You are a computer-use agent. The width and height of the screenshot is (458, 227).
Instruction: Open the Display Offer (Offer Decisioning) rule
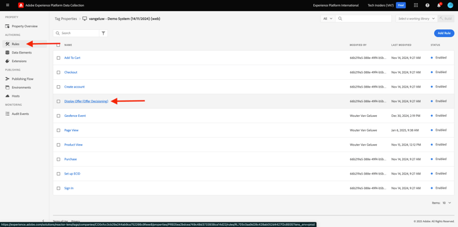pyautogui.click(x=86, y=101)
